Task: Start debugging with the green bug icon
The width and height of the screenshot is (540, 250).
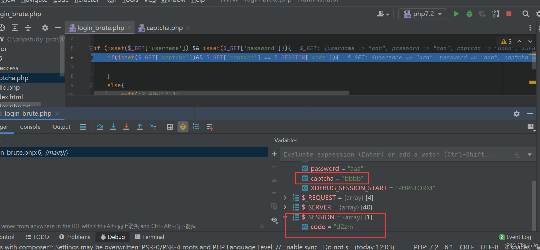Action: 469,14
